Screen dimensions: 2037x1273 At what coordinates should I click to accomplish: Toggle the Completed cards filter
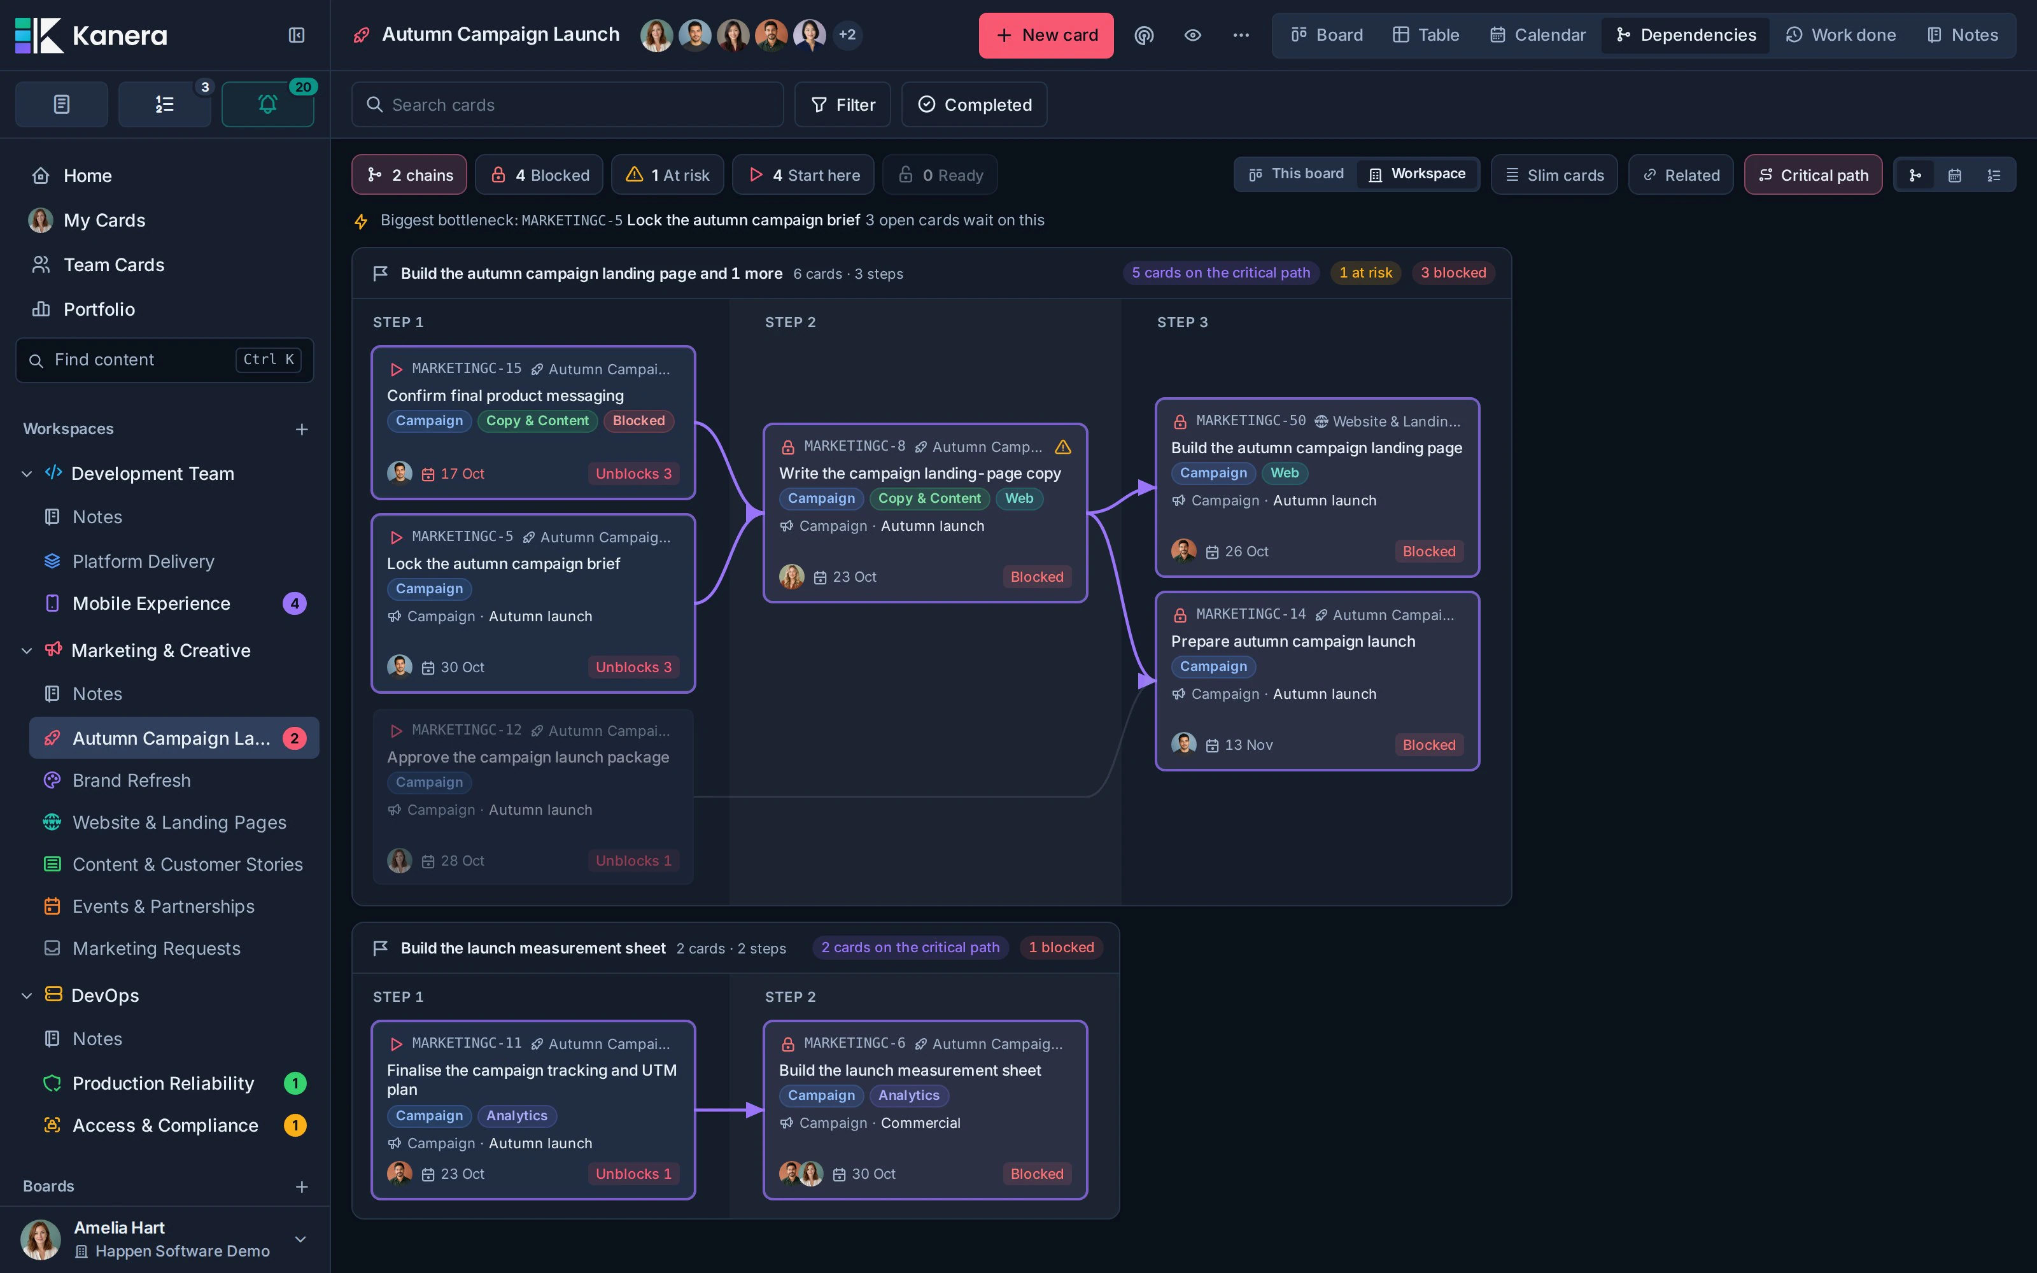click(974, 104)
